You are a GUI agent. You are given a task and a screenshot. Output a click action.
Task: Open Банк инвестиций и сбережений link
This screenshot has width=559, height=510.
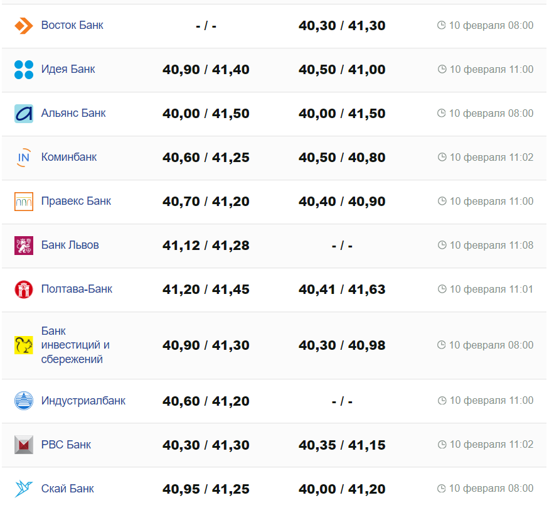[x=75, y=345]
